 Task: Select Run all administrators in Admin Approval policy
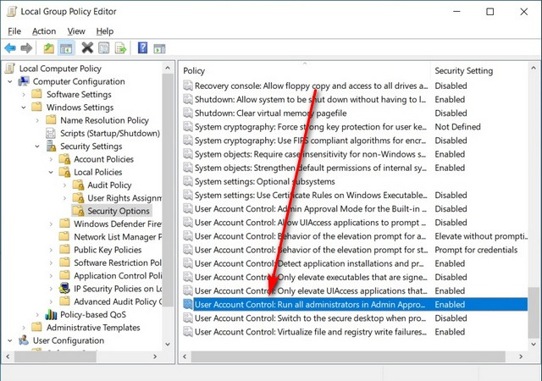tap(355, 304)
